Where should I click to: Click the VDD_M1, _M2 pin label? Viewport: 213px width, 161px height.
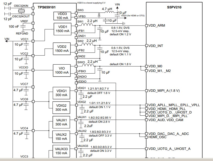tap(159, 71)
